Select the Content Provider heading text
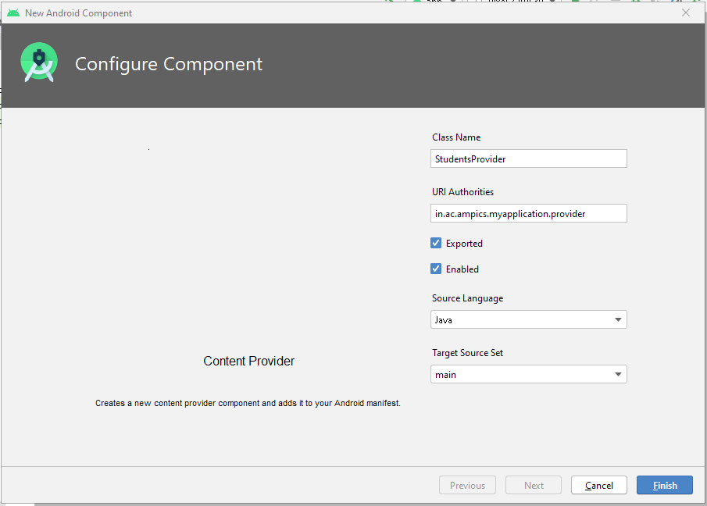The width and height of the screenshot is (707, 506). tap(249, 361)
